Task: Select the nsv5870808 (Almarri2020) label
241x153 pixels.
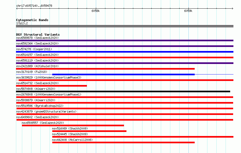Action: [x=36, y=89]
